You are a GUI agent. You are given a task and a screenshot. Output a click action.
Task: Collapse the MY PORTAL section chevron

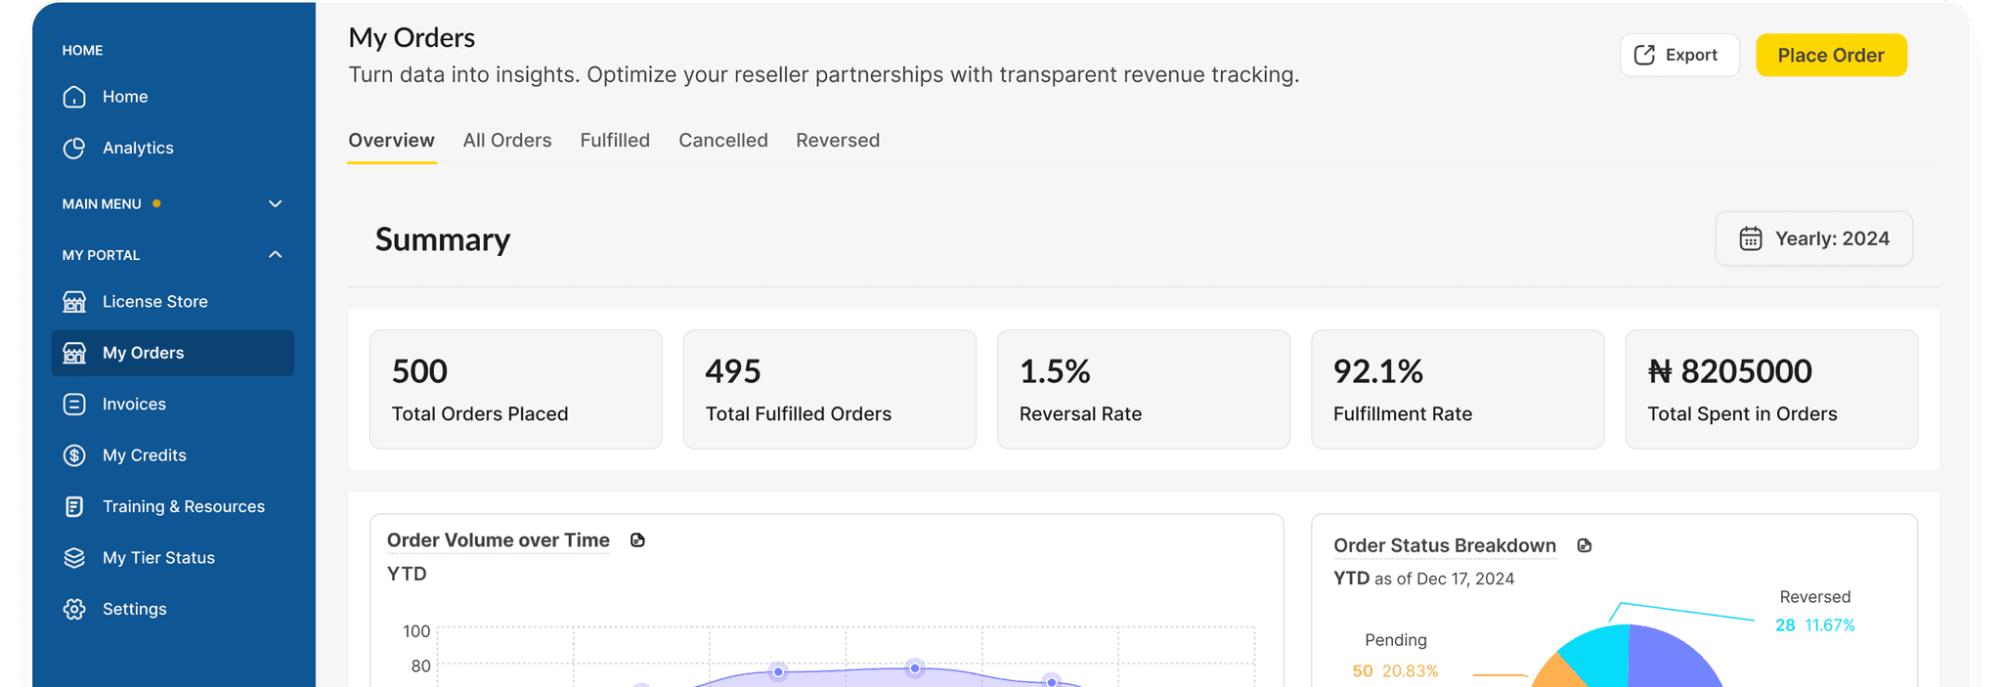(x=275, y=254)
